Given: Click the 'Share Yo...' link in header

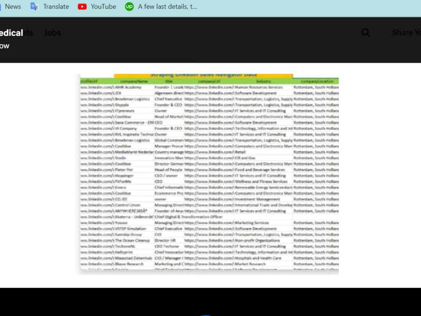Looking at the screenshot, I should click(x=407, y=32).
